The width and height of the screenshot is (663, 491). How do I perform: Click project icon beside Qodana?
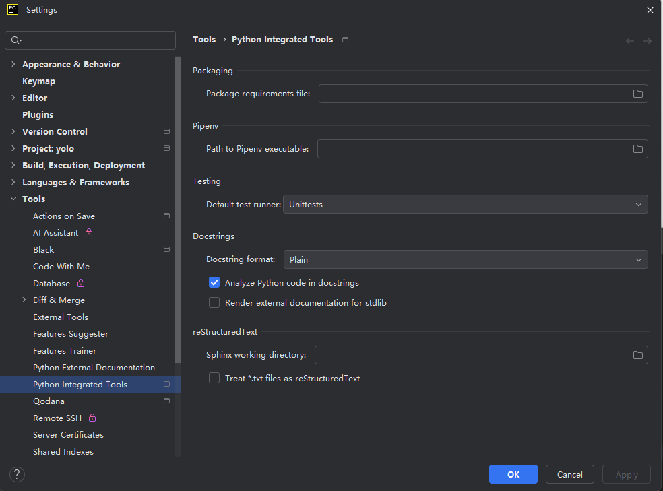tap(166, 401)
